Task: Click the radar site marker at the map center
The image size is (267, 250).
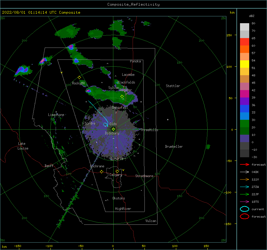Action: coord(113,129)
